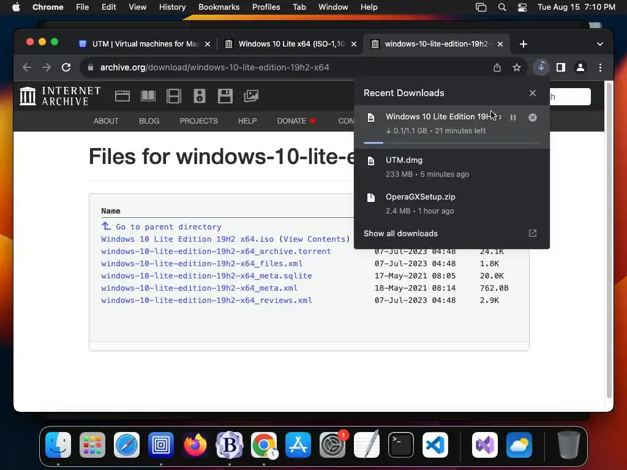Open PROJECTS in archive navigation
This screenshot has height=470, width=627.
pyautogui.click(x=198, y=121)
